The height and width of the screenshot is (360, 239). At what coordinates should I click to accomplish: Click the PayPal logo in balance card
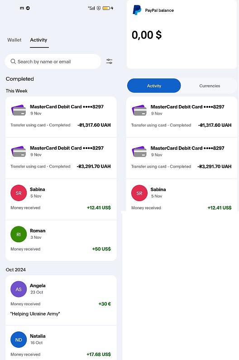point(137,10)
